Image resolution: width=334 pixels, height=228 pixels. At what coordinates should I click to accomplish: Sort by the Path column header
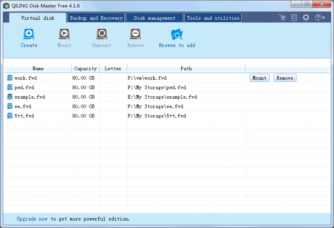[x=186, y=68]
